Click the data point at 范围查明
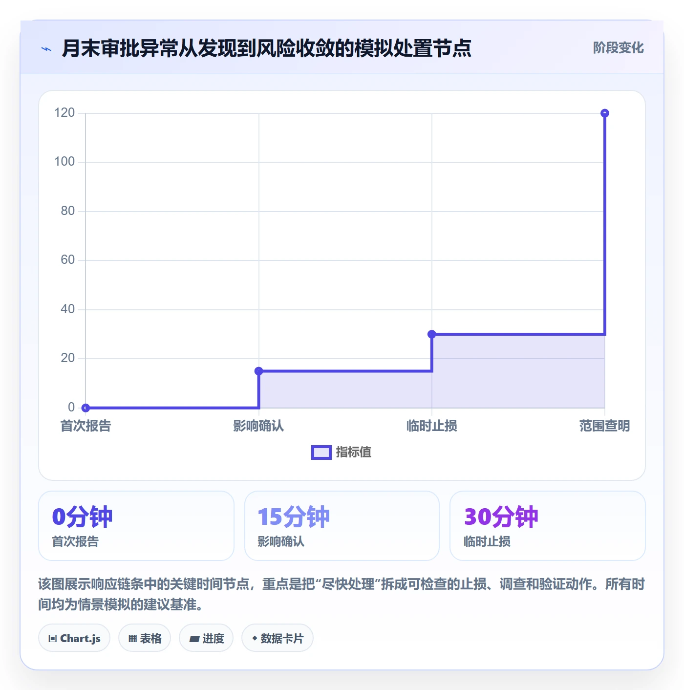 [x=605, y=113]
